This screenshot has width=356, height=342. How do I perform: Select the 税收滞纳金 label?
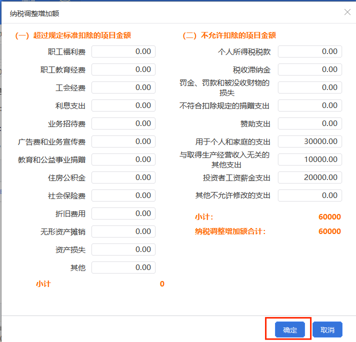click(x=251, y=69)
